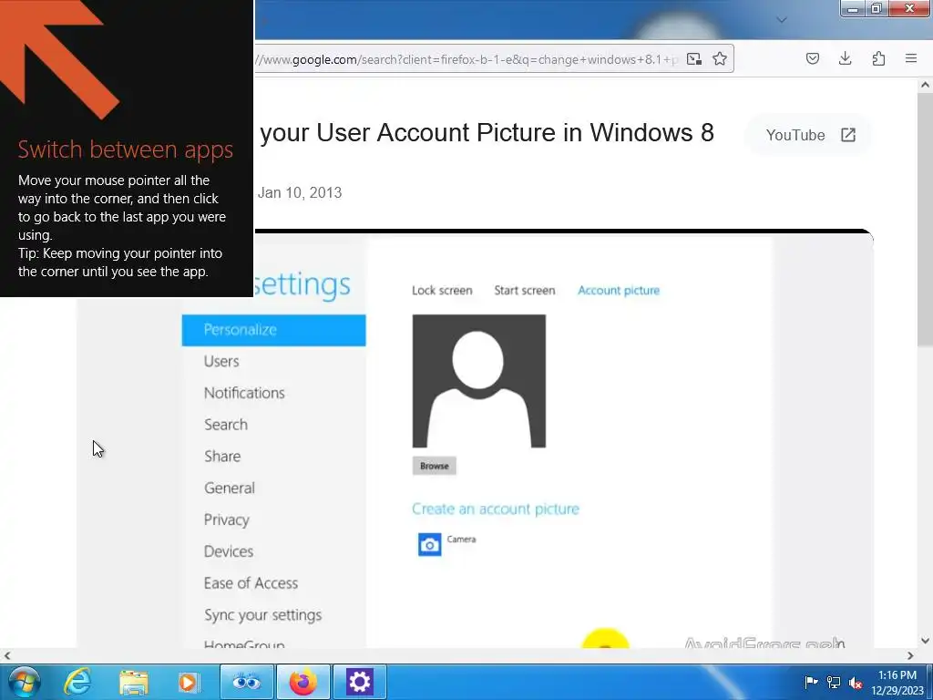Click the translate page icon in address bar

pyautogui.click(x=693, y=58)
